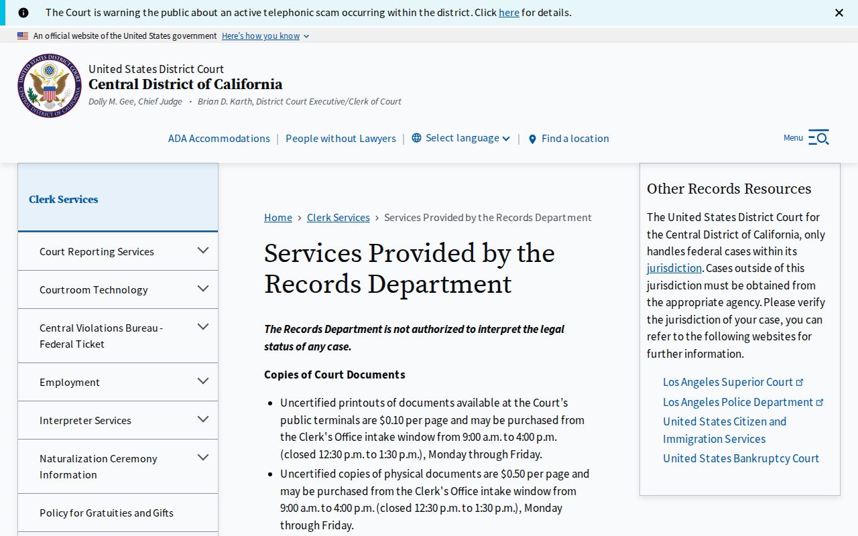
Task: Open ADA Accommodations link
Action: point(219,139)
